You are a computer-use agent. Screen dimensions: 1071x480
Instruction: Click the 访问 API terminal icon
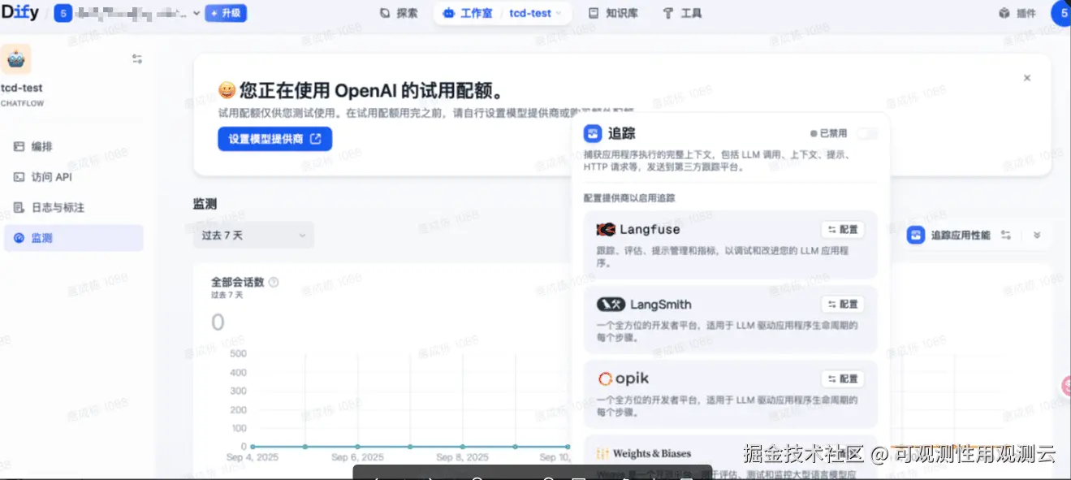(19, 177)
